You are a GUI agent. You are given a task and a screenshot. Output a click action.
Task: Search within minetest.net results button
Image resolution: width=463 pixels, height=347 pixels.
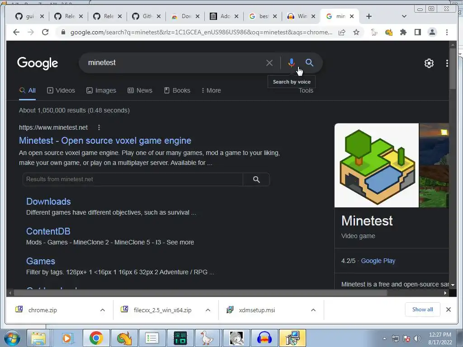[256, 179]
